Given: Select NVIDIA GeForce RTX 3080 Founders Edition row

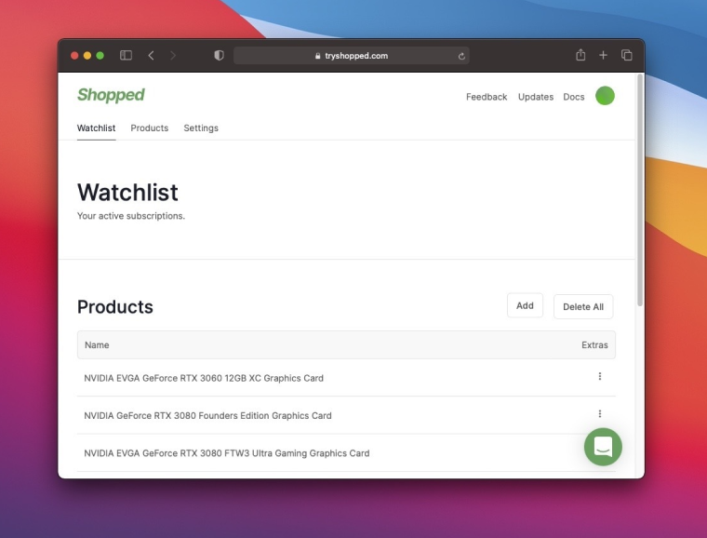Looking at the screenshot, I should (346, 415).
